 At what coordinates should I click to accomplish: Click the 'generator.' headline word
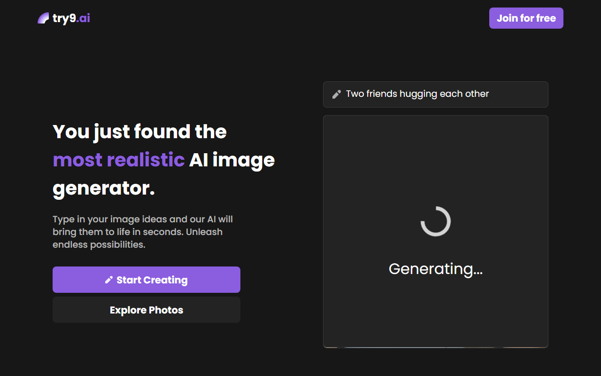pyautogui.click(x=104, y=188)
